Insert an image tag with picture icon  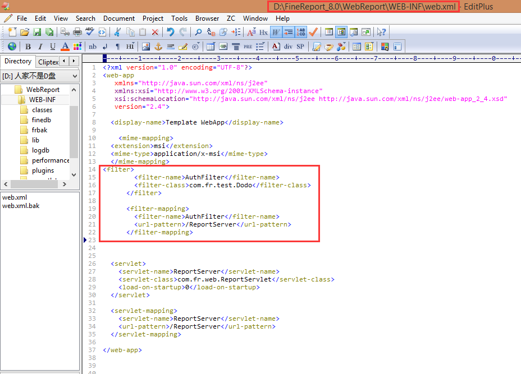146,47
